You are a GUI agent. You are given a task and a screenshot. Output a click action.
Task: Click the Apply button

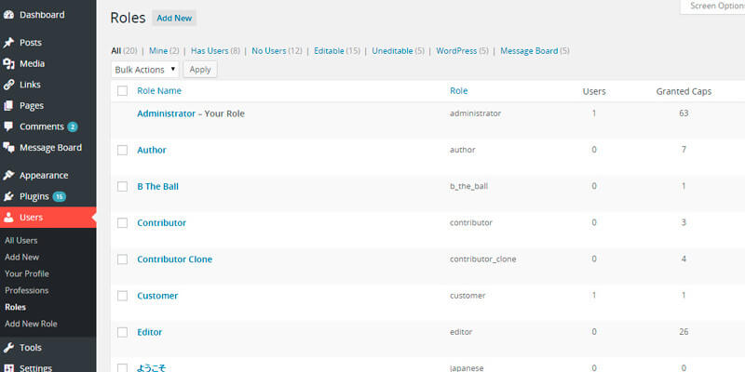[200, 69]
